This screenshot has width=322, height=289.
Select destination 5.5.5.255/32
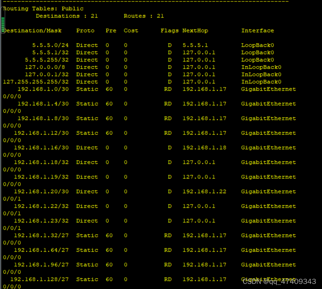pos(47,60)
